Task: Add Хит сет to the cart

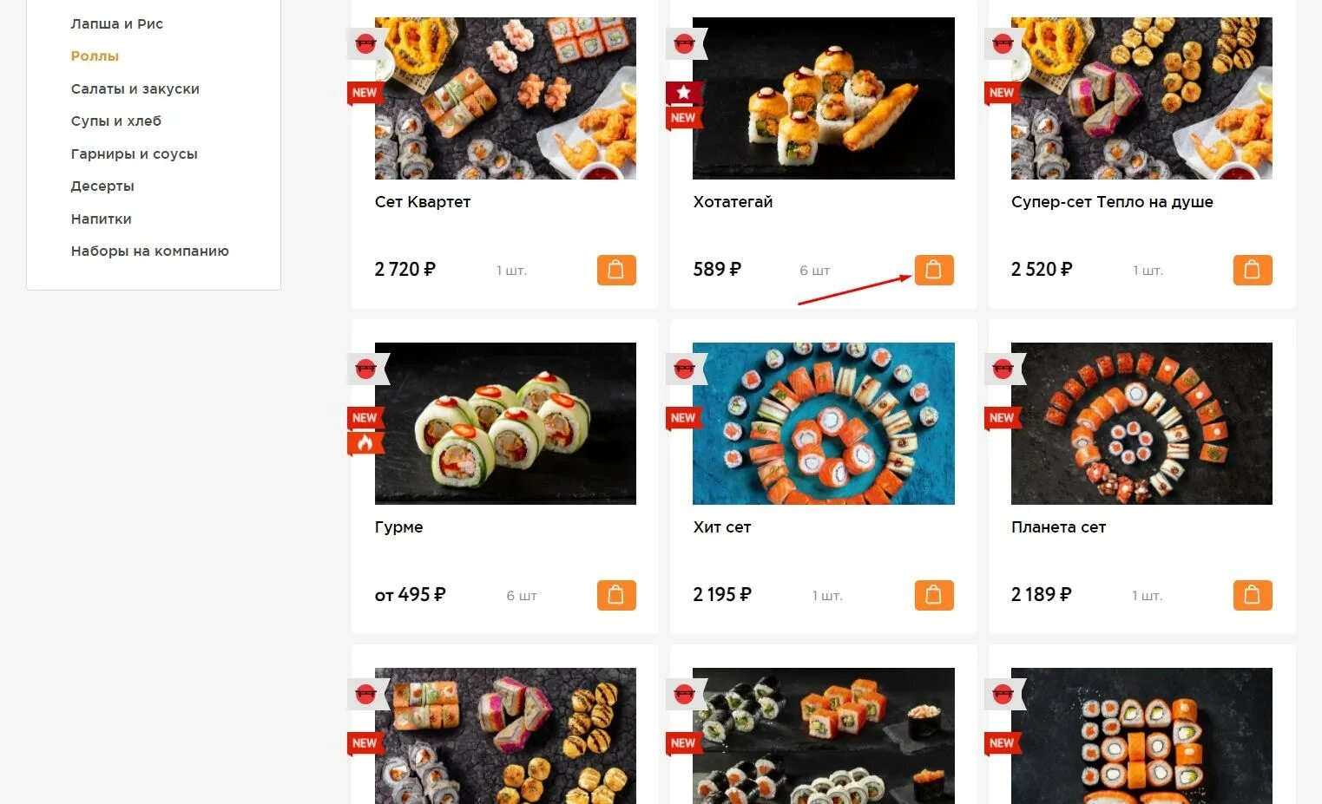Action: (934, 595)
